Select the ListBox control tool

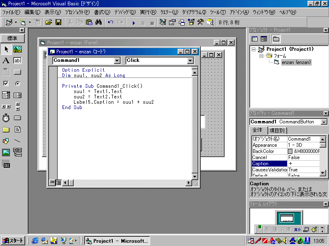coord(18,95)
